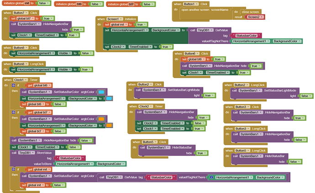Pick the orange swatch in the SetStatusBarColor argbColor slot
The height and width of the screenshot is (193, 315).
pos(101,118)
